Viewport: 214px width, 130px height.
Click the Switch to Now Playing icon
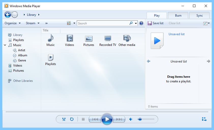[x=204, y=119]
